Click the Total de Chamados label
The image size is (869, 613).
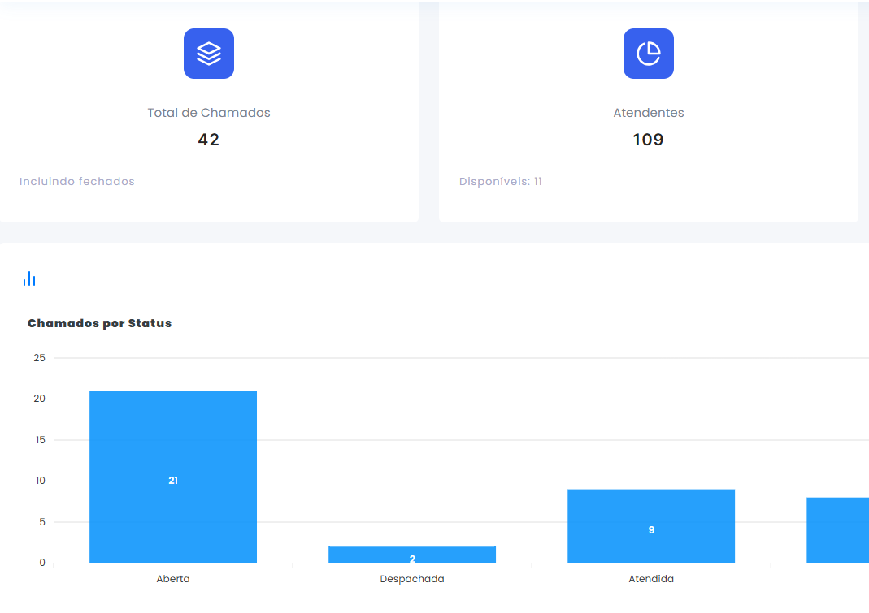(209, 113)
